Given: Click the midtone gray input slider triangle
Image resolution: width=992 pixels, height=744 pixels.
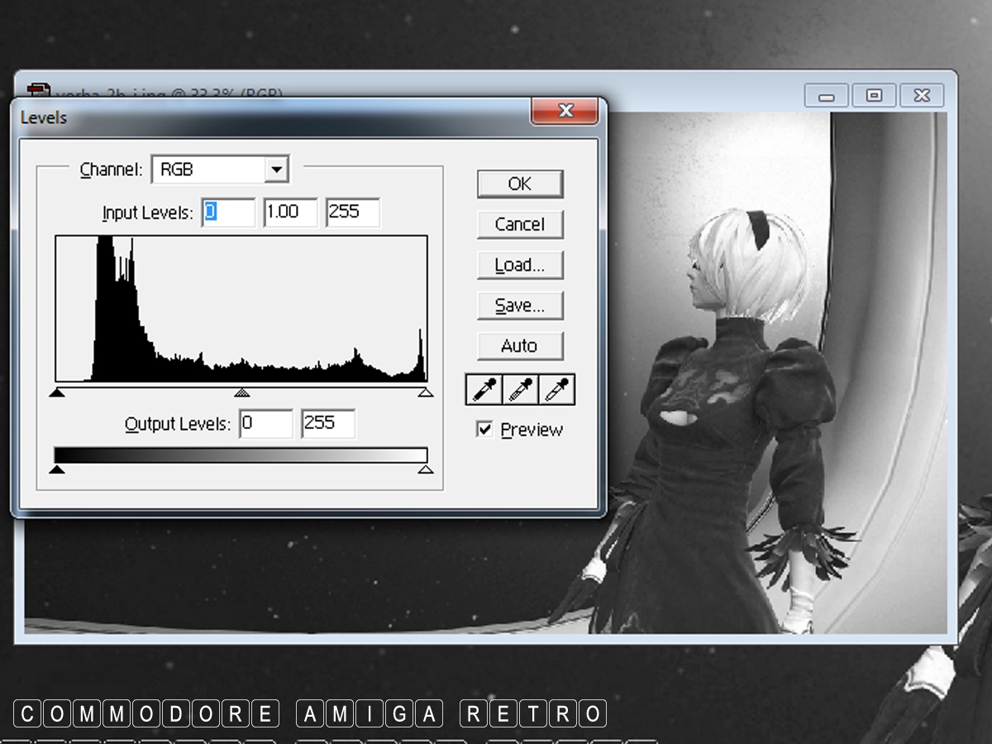Looking at the screenshot, I should point(241,393).
